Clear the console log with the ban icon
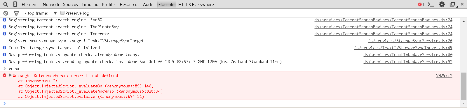 [6, 13]
